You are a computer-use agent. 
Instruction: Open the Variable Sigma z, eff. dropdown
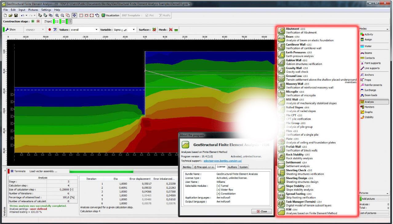click(x=125, y=30)
